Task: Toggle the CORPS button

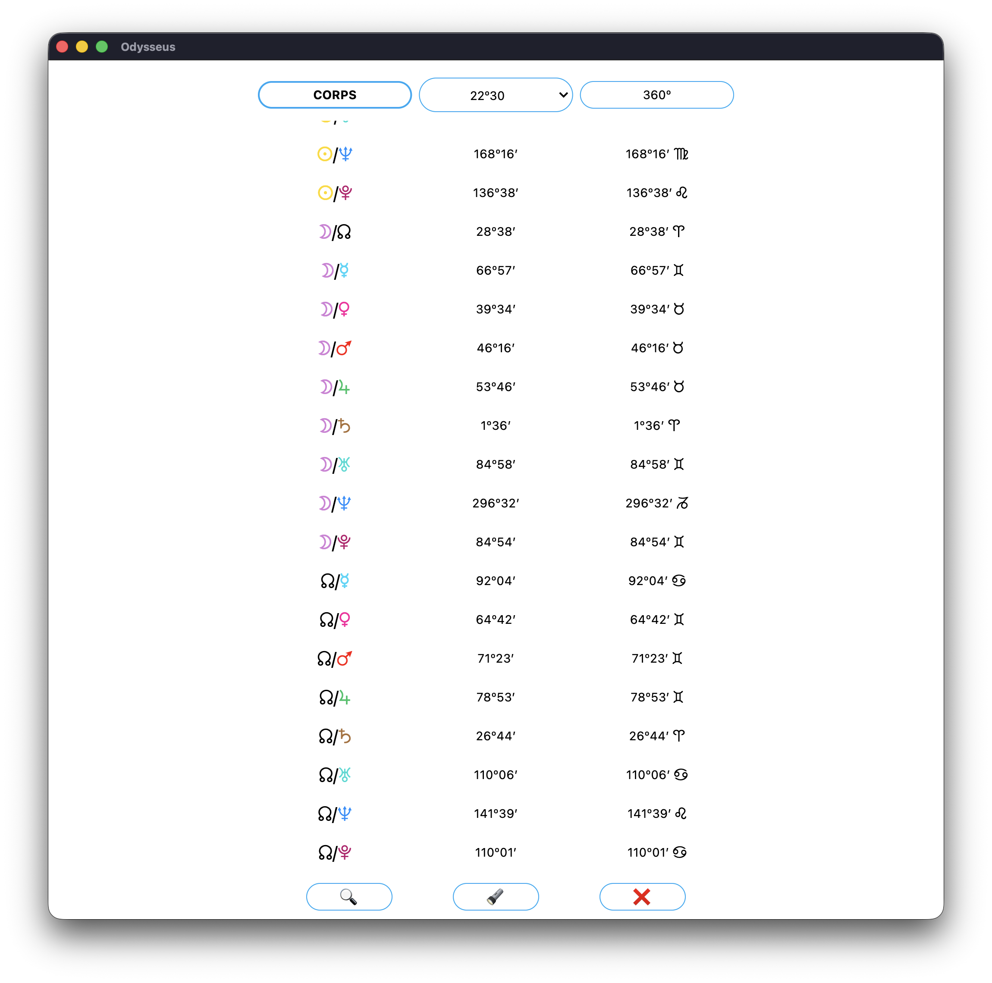Action: coord(335,95)
